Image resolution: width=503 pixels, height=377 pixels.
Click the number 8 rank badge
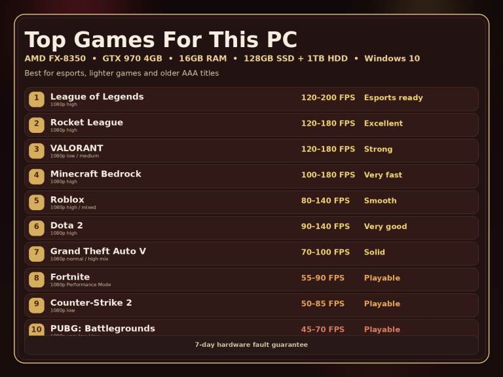pos(37,279)
